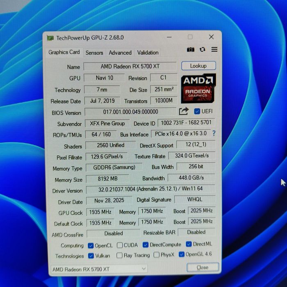This screenshot has width=287, height=287.
Task: Click the Technology value '7 nm'
Action: point(102,89)
